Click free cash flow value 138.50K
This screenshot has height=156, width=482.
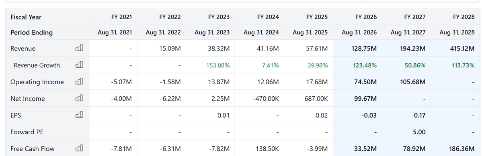coord(267,149)
